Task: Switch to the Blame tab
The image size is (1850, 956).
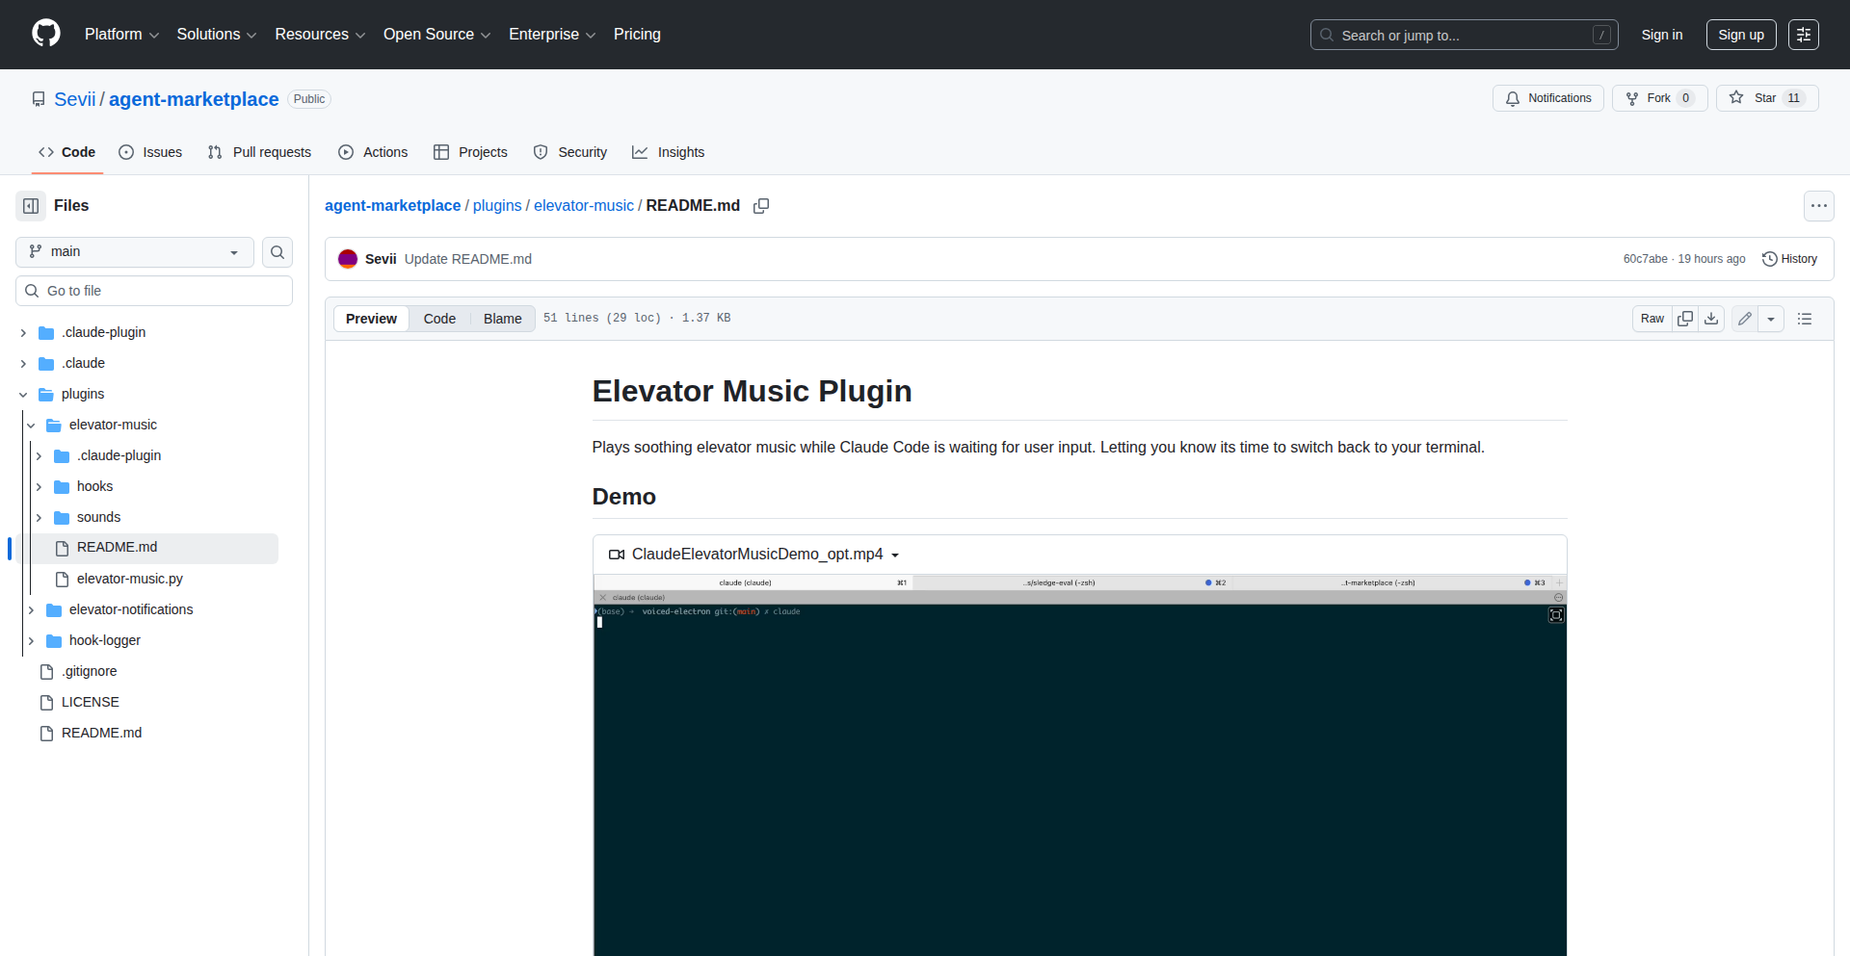Action: click(501, 318)
